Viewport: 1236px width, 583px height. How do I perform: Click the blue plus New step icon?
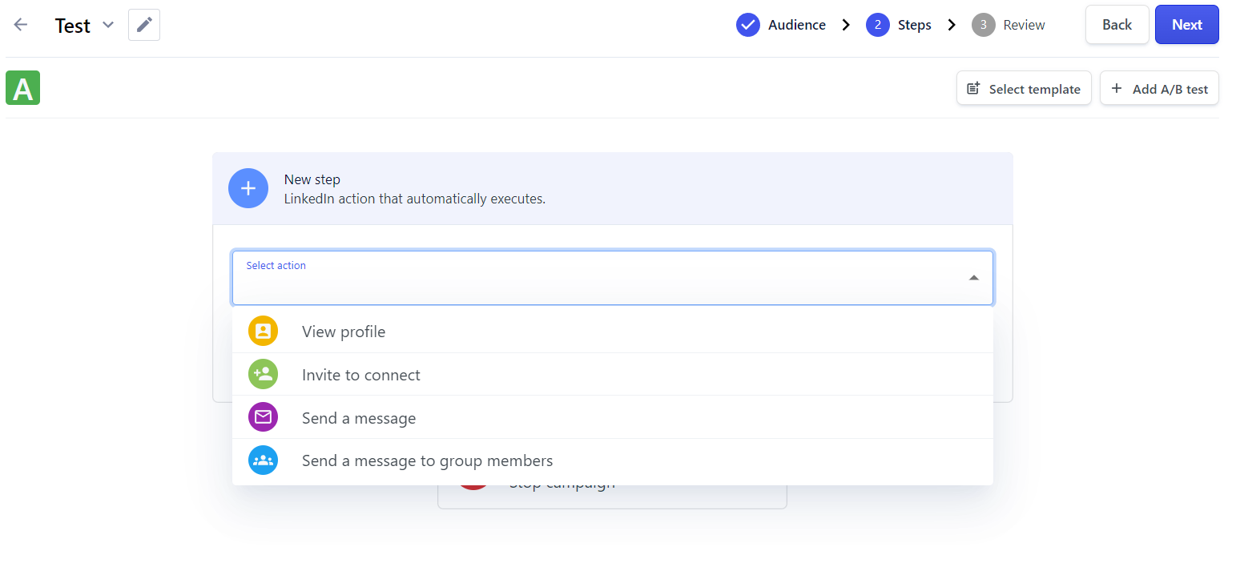click(248, 188)
